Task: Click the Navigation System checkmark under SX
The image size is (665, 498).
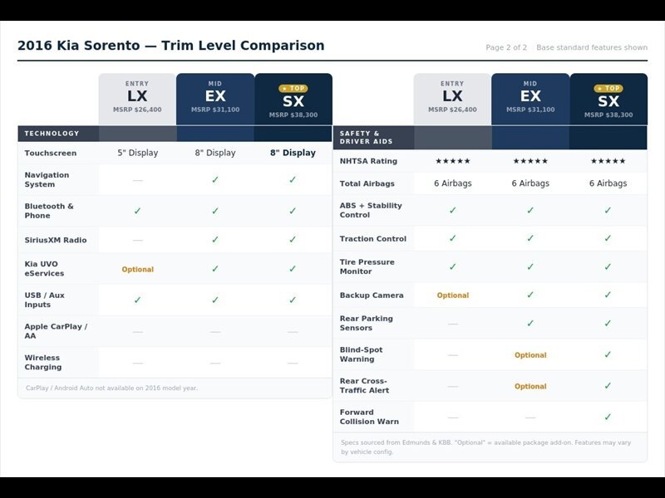Action: (293, 179)
